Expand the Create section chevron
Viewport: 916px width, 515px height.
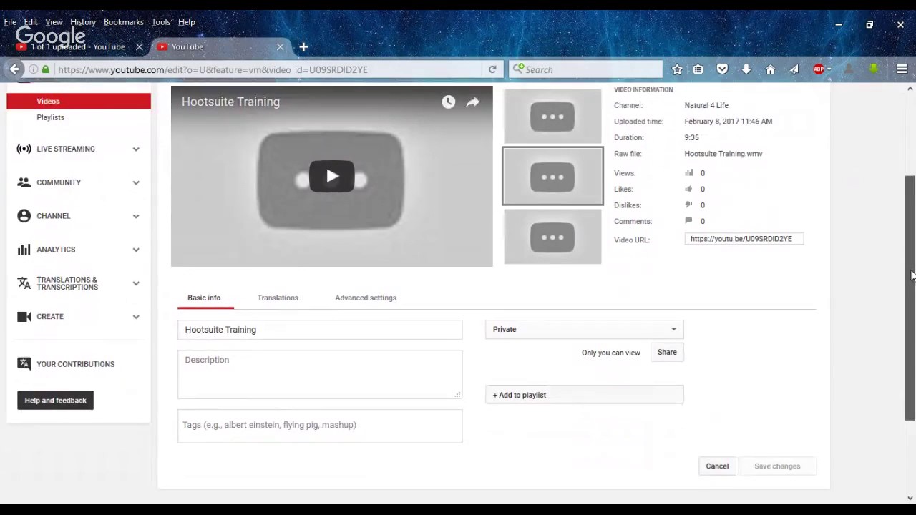(136, 316)
